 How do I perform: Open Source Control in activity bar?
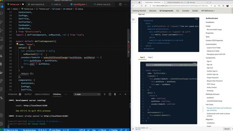(x=1, y=22)
